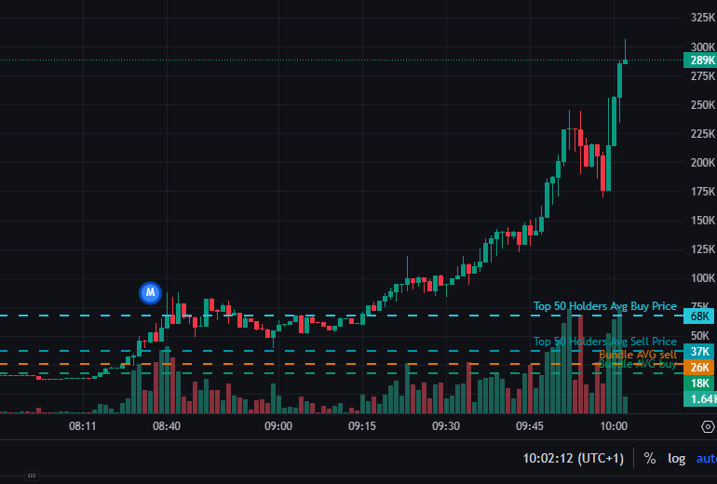717x484 pixels.
Task: Click the blue M marker on chart
Action: click(x=150, y=292)
